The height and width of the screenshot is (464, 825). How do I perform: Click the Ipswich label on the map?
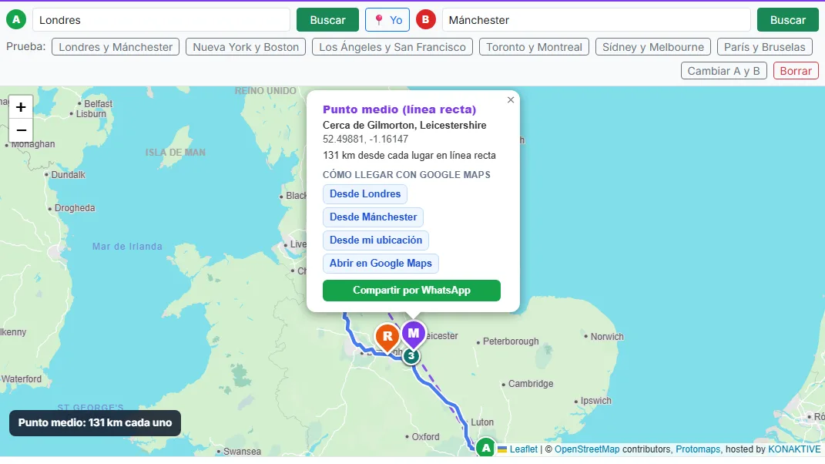(x=595, y=401)
